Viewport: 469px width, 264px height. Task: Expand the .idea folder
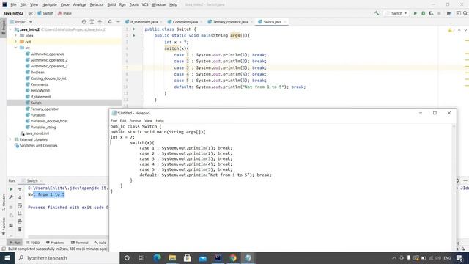(x=16, y=35)
